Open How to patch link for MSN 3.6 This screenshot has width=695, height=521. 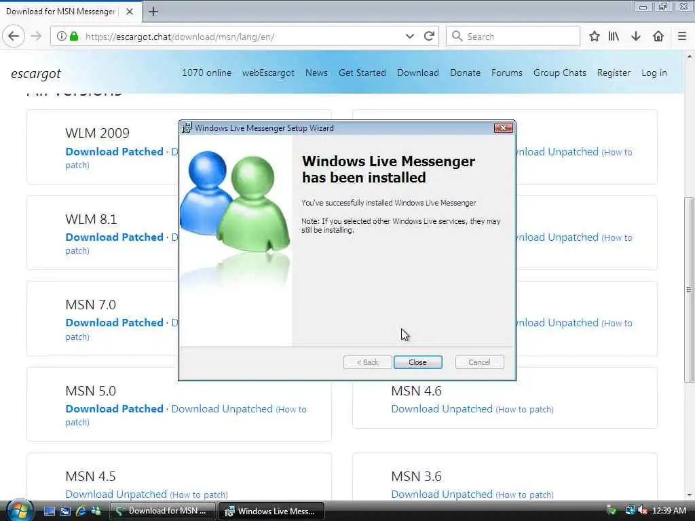525,495
